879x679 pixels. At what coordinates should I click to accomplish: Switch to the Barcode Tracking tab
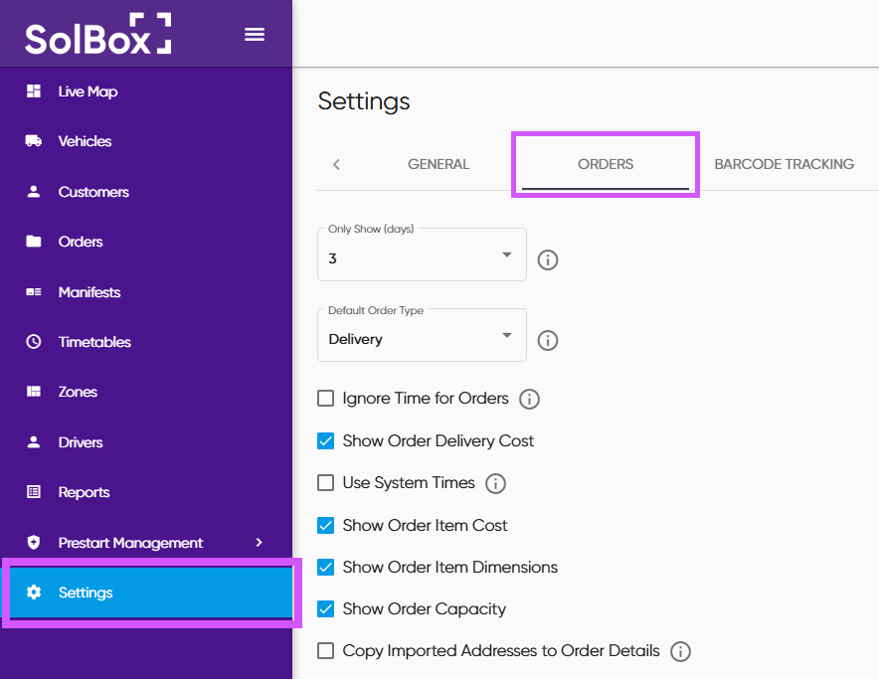point(784,164)
